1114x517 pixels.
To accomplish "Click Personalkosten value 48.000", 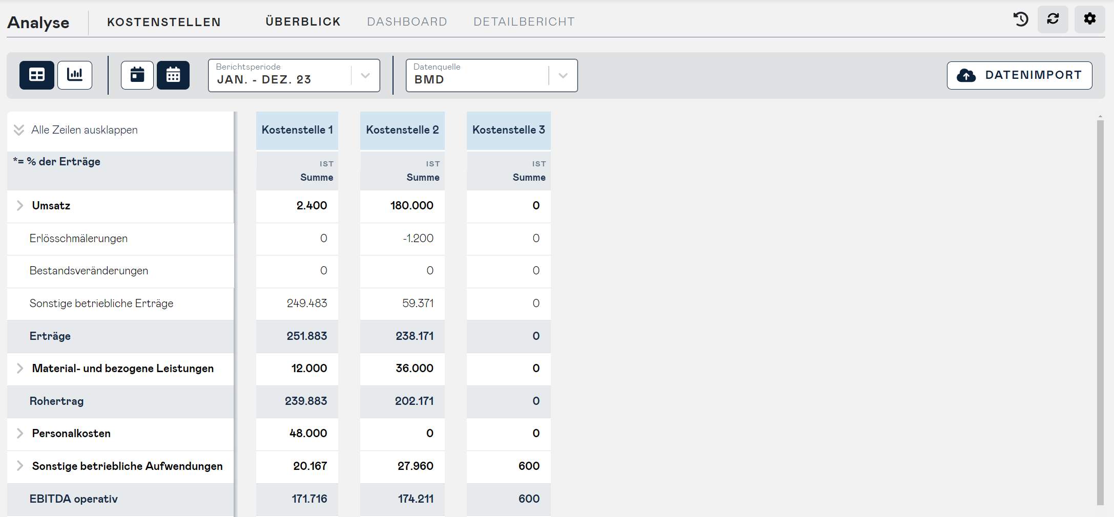I will (308, 434).
